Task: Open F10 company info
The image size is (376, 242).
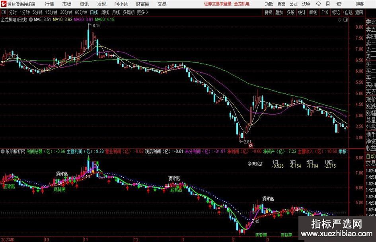Action: (325, 12)
